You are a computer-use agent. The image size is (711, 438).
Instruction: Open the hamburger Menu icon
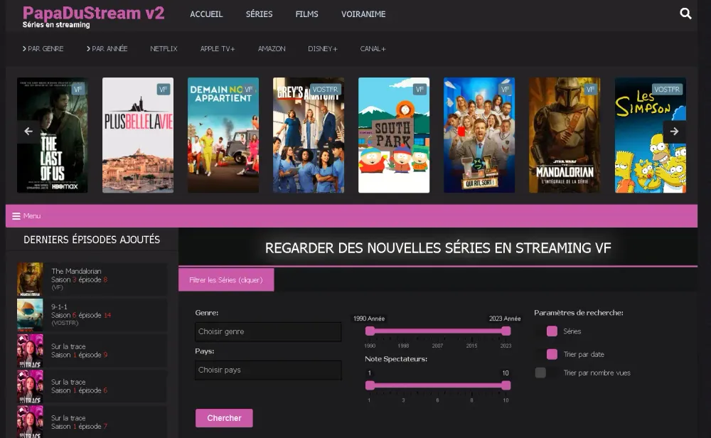tap(16, 216)
